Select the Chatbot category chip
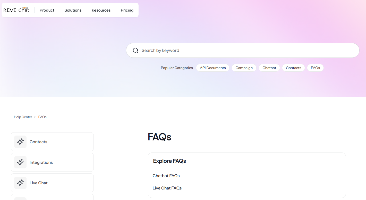Screen dimensions: 366x200 (x=269, y=68)
